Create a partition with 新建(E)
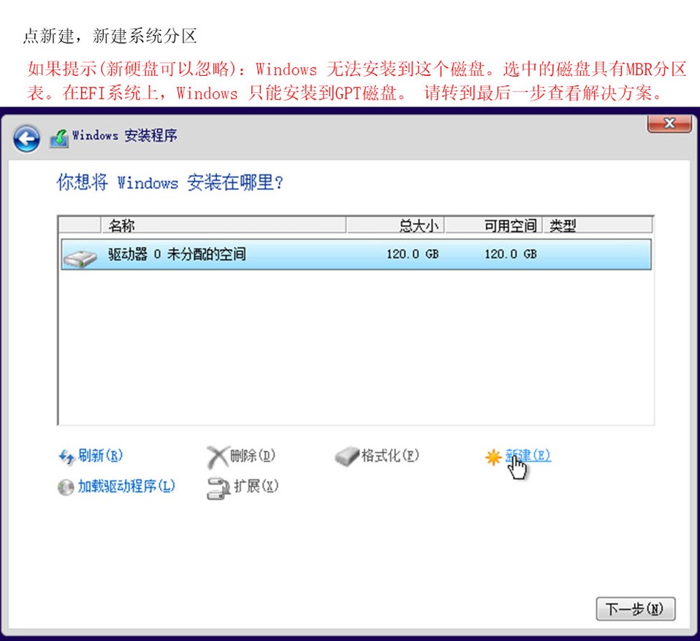 click(x=528, y=456)
